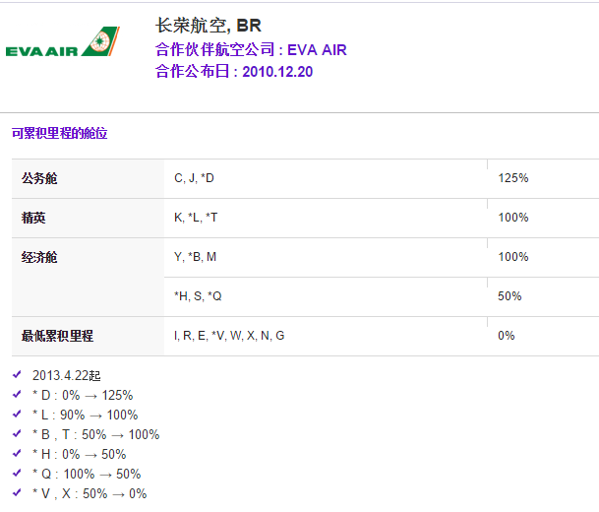Click the EVA Air logo image
599x512 pixels.
tap(62, 43)
